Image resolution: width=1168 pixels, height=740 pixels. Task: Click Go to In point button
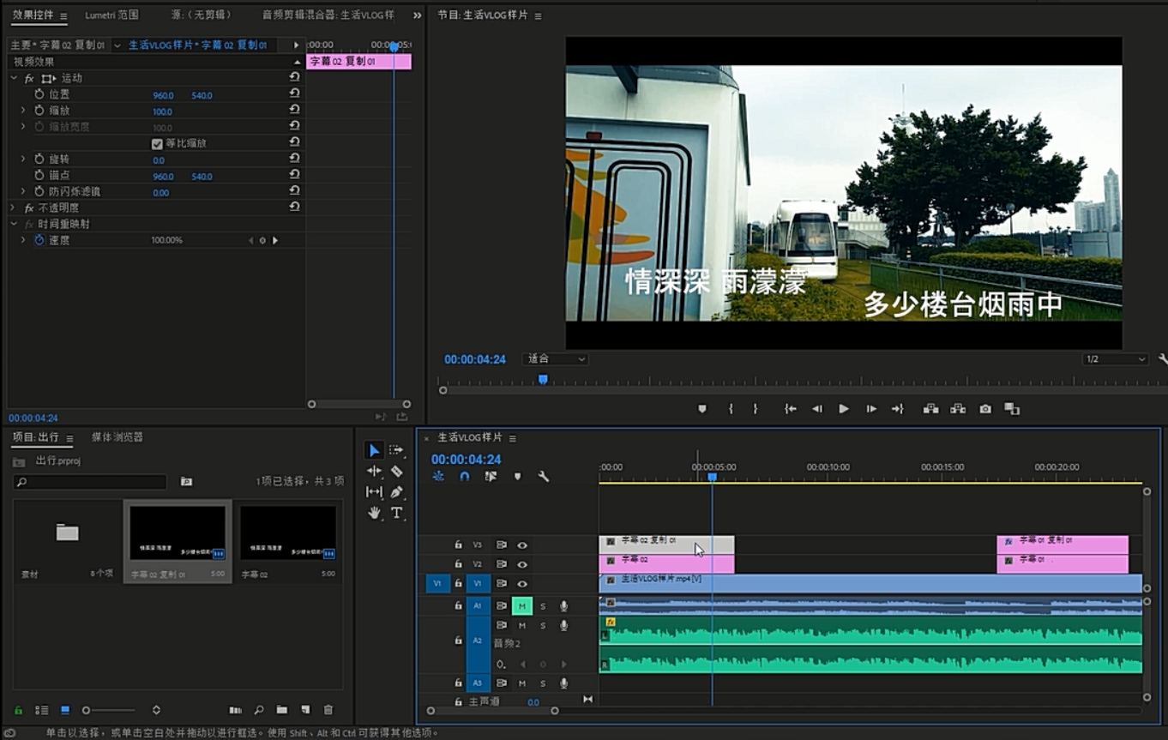[791, 409]
